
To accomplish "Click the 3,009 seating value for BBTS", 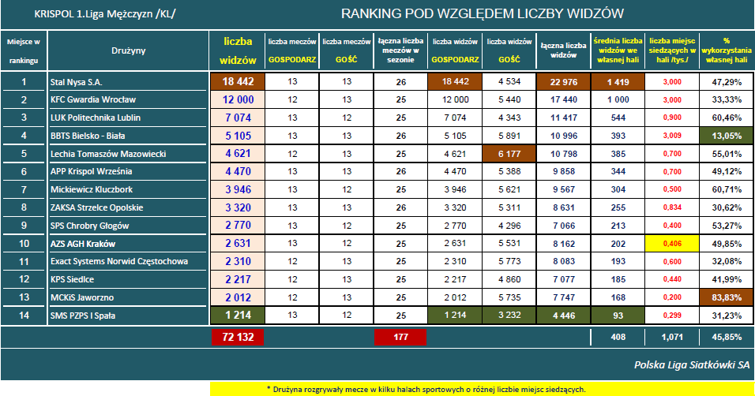I will [672, 136].
